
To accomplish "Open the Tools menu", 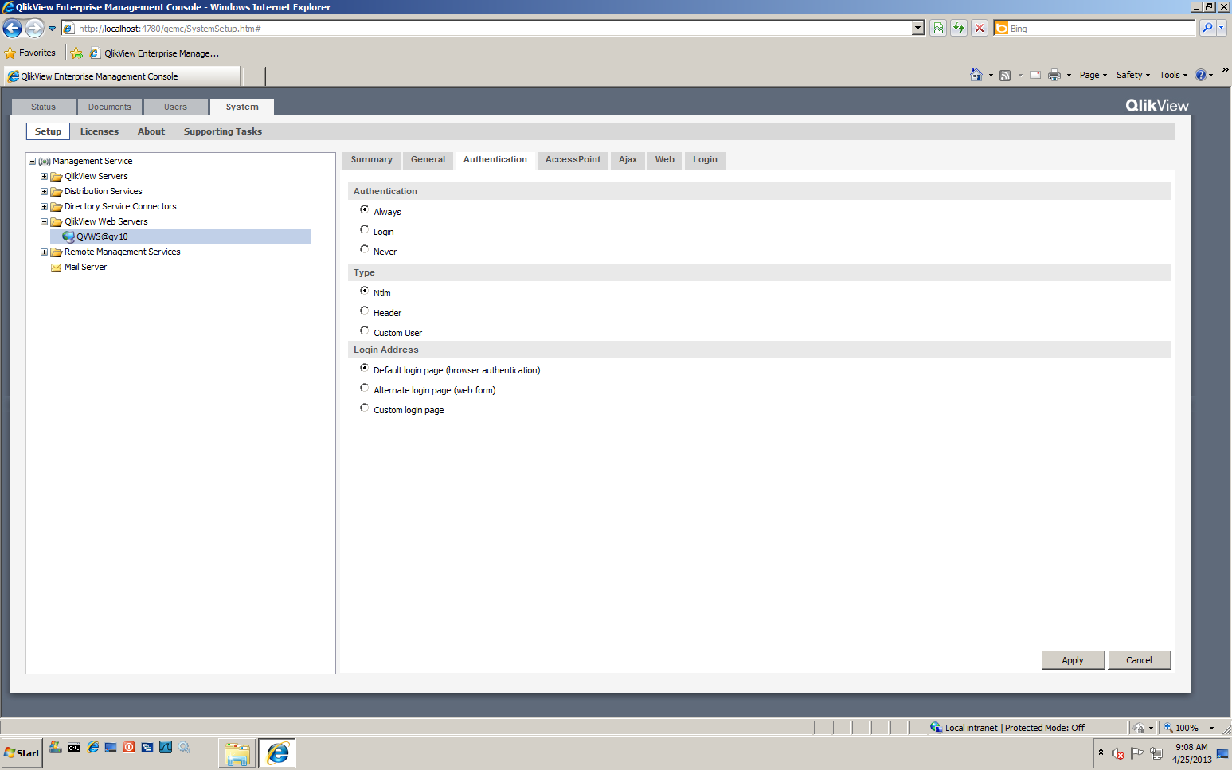I will (1173, 75).
